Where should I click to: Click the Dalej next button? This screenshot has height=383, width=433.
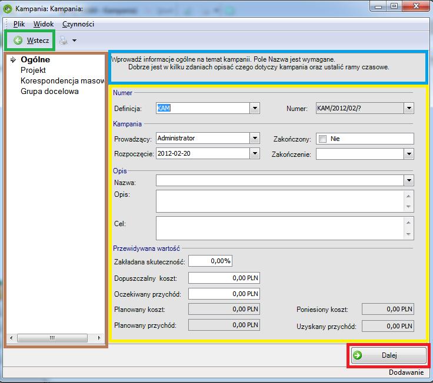(x=389, y=355)
